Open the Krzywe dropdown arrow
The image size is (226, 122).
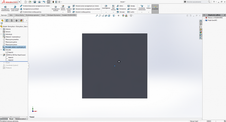(x=149, y=12)
